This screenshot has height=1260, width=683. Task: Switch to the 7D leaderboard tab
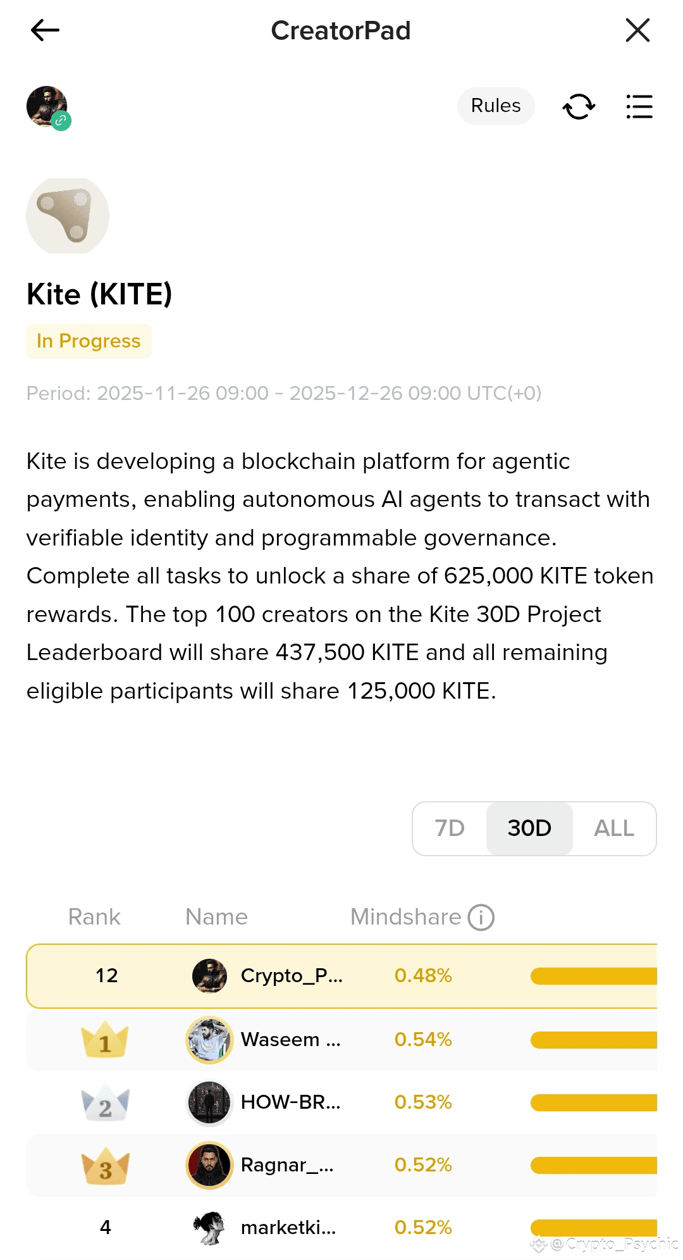point(450,828)
